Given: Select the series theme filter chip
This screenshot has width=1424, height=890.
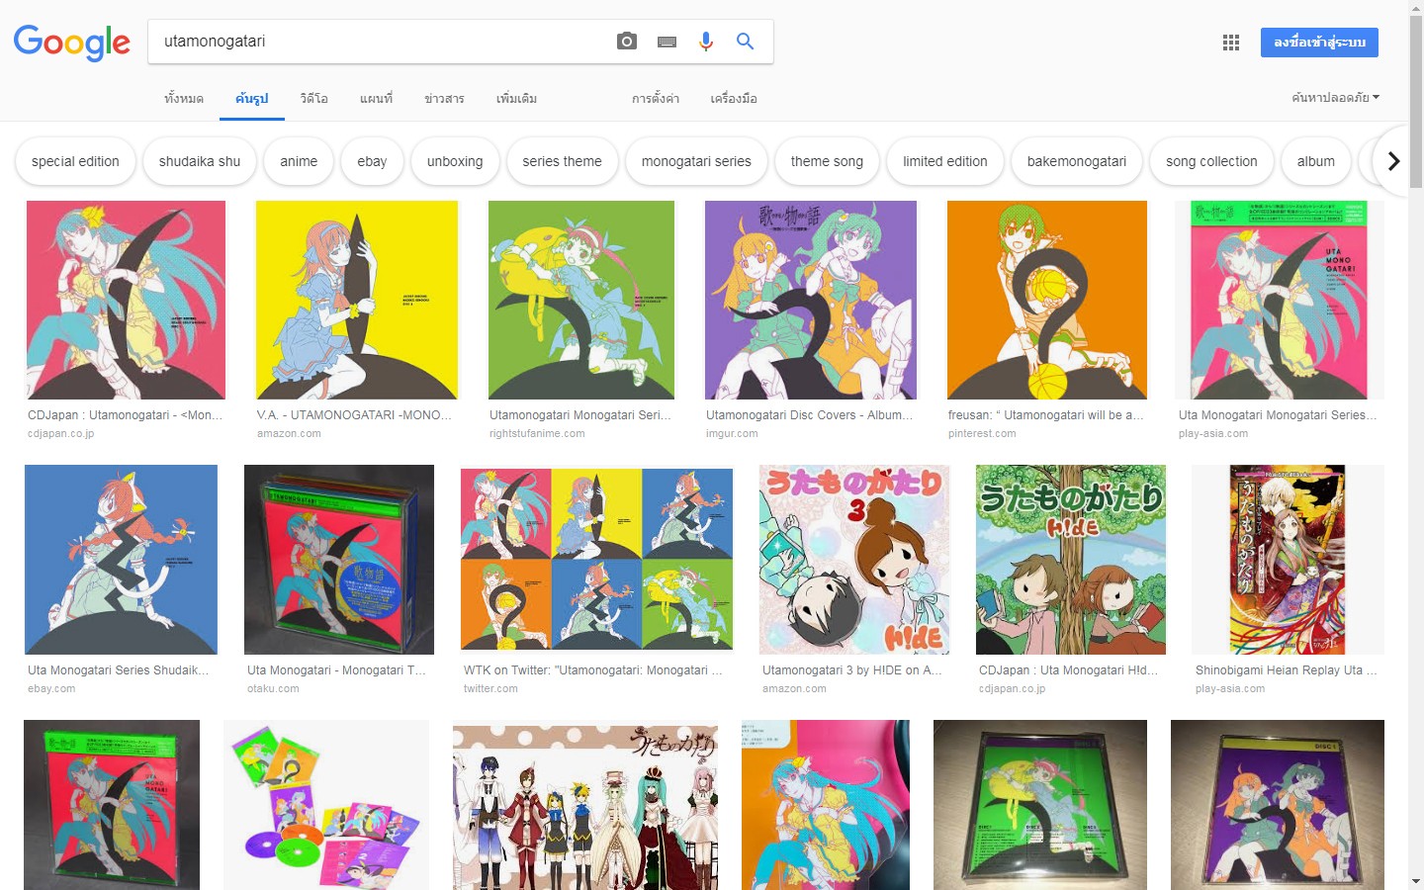Looking at the screenshot, I should coord(562,161).
